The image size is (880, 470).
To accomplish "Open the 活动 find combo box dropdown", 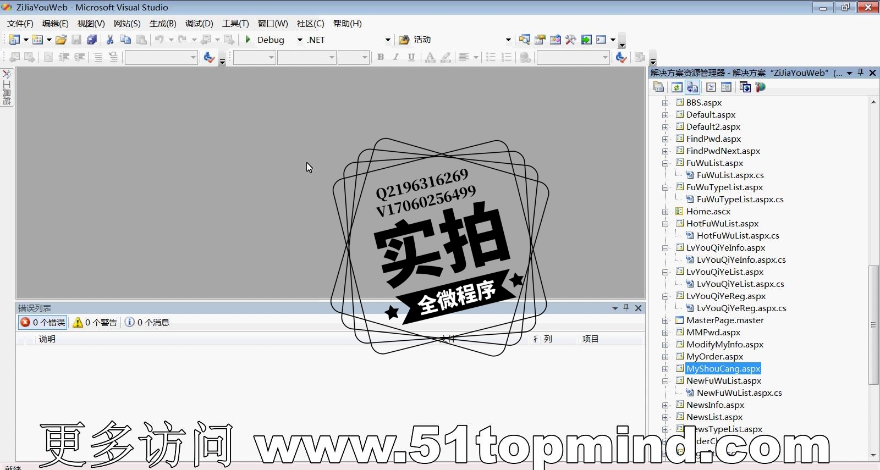I will point(508,40).
